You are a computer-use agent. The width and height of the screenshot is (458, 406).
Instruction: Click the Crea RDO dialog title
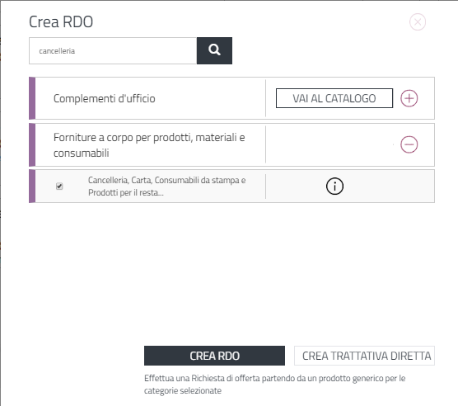tap(61, 21)
